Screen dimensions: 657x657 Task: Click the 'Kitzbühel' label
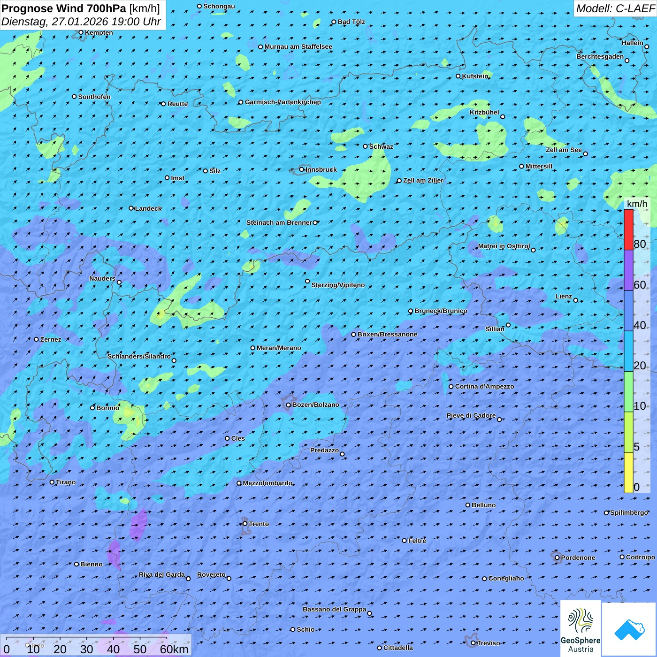484,112
